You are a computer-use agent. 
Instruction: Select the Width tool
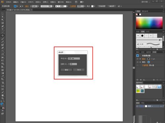click(3, 57)
